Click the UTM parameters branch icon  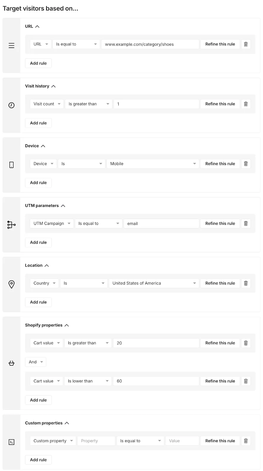click(11, 225)
